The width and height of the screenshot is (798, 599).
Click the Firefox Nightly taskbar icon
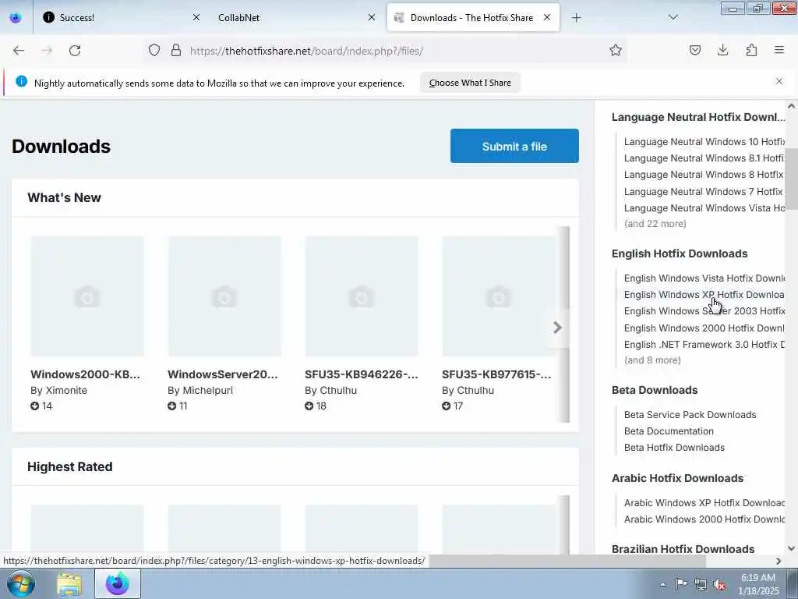118,583
